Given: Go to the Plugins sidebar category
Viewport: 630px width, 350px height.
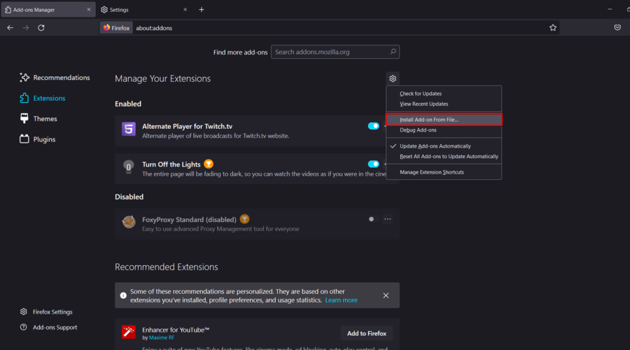Looking at the screenshot, I should tap(38, 139).
